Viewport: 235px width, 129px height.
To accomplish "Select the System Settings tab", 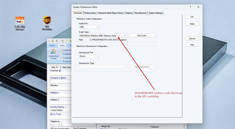I will (155, 13).
